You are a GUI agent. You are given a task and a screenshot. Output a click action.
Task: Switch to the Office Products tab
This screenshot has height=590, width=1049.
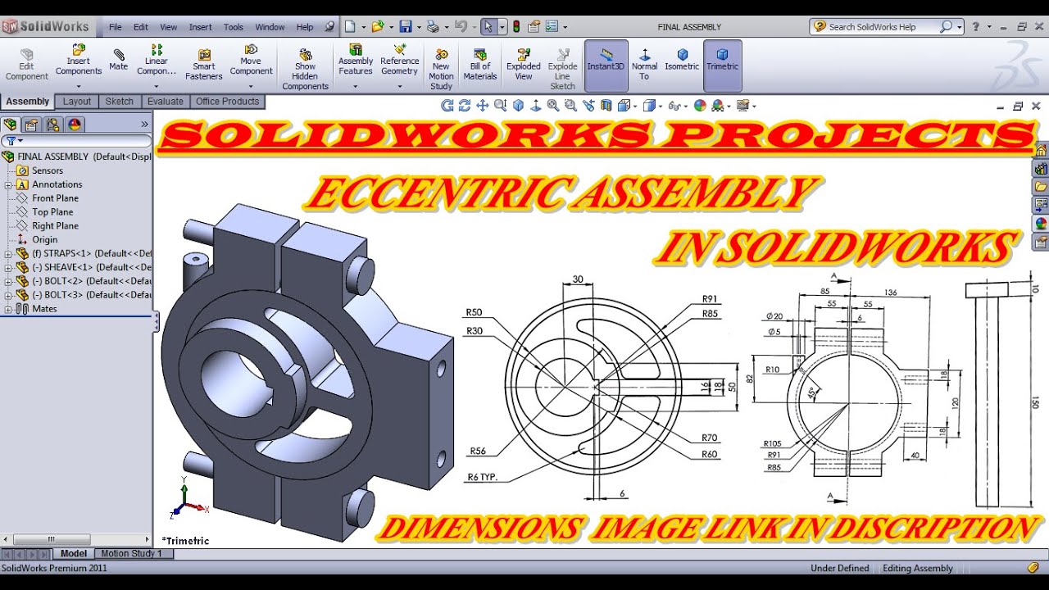[227, 102]
